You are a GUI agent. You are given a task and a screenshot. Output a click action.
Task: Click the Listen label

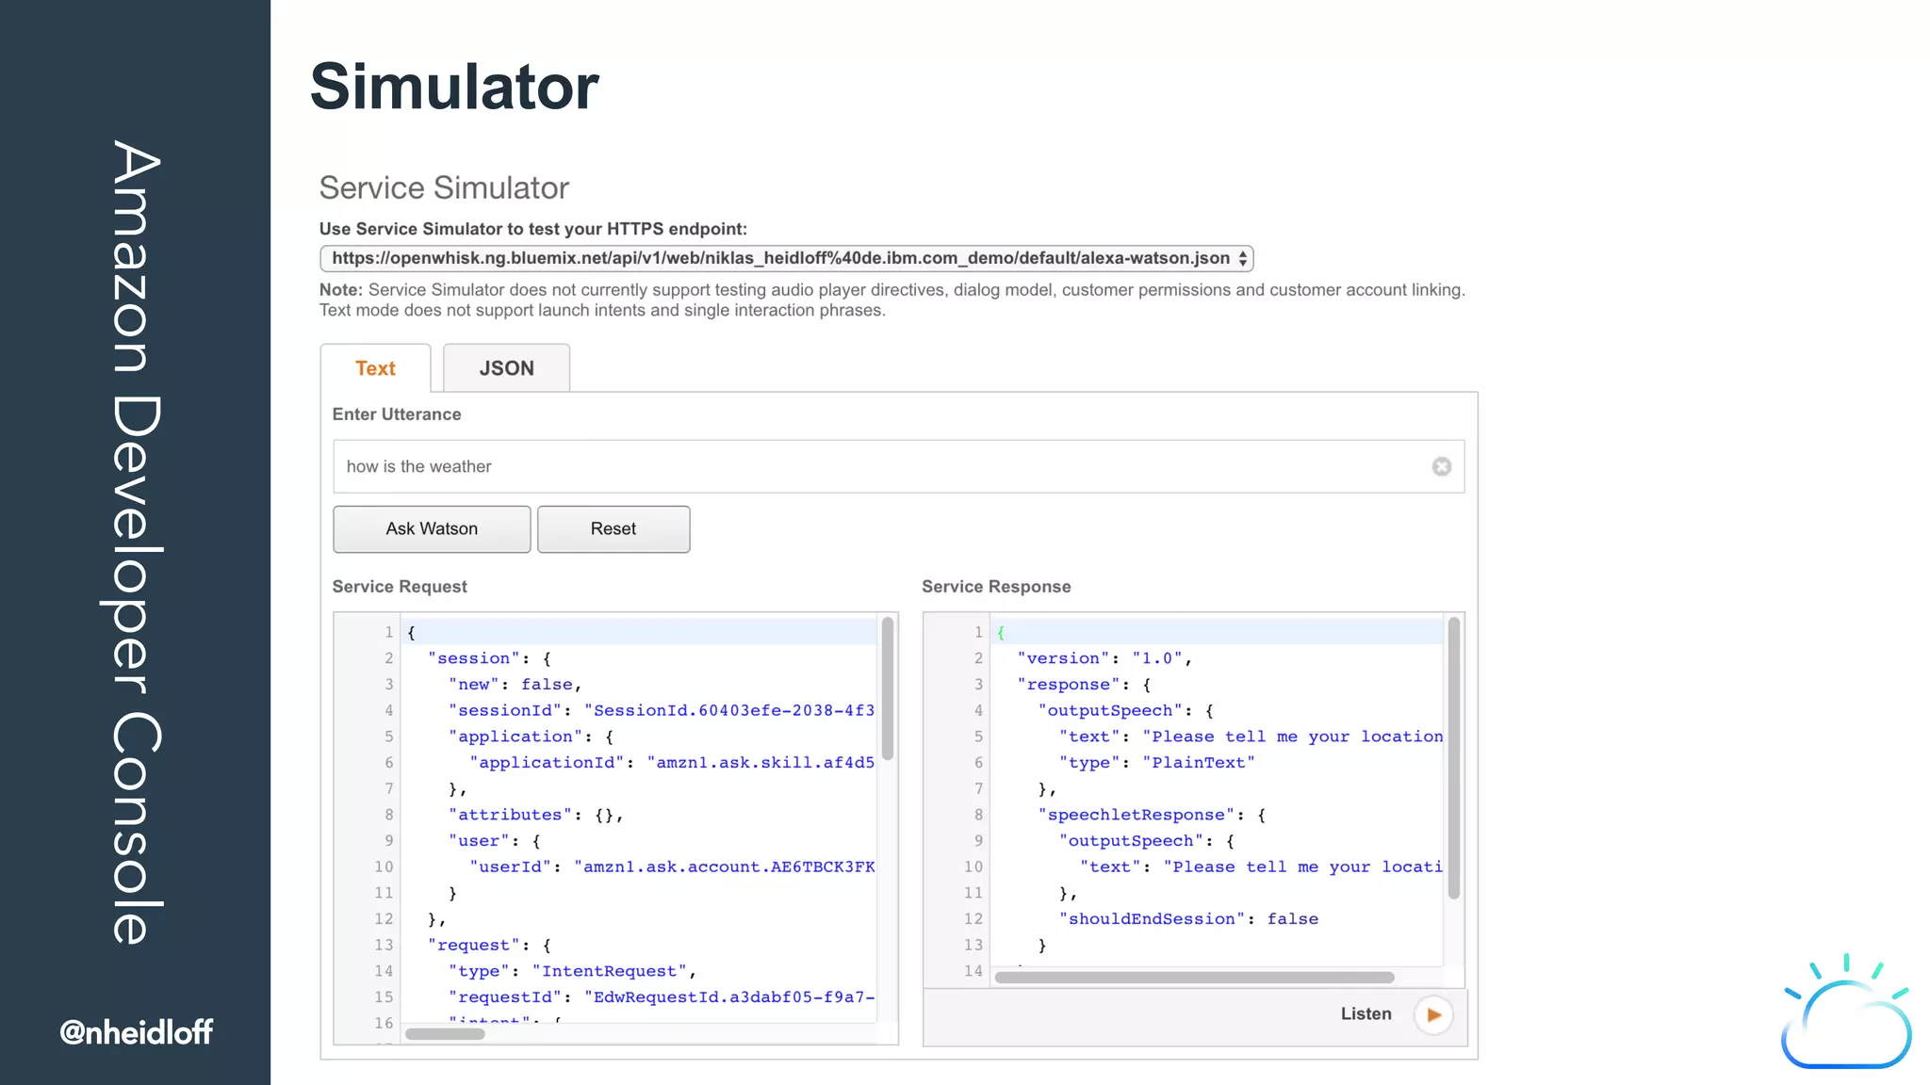tap(1366, 1014)
